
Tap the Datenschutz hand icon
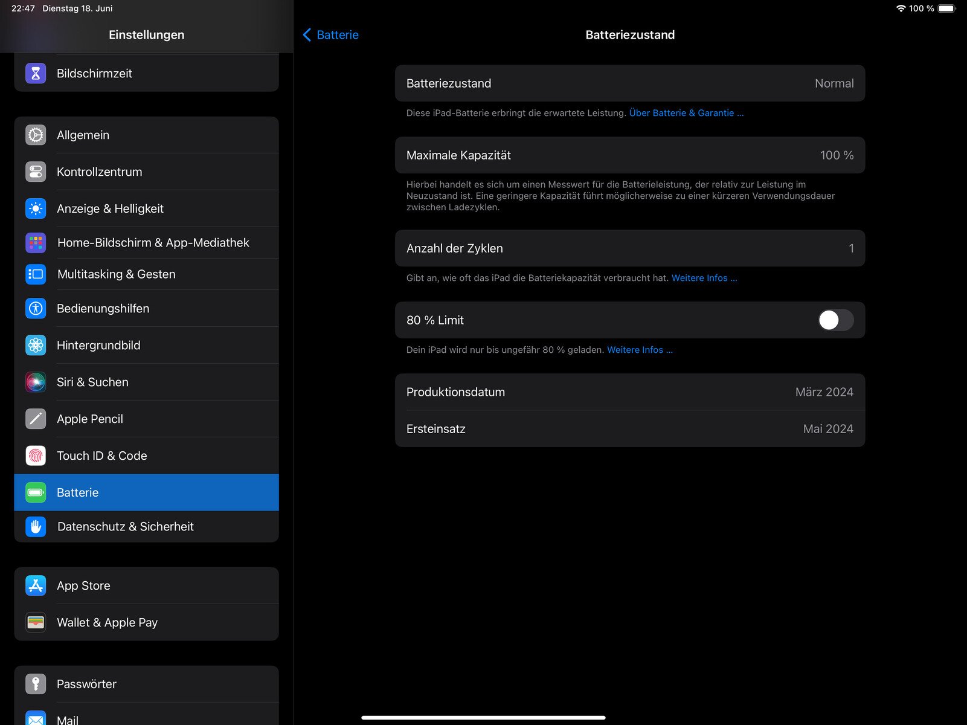point(36,527)
